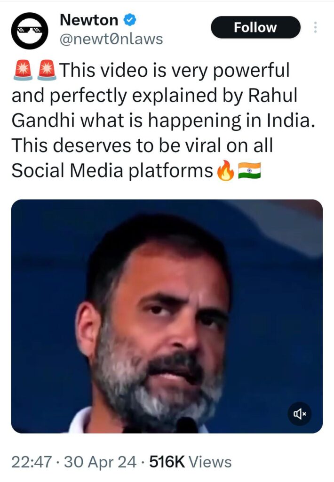
Task: Play the Rahul Gandhi video thumbnail
Action: point(167,315)
